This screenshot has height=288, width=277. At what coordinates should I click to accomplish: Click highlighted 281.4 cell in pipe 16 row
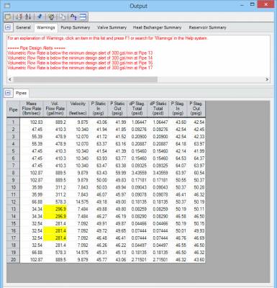(55, 230)
